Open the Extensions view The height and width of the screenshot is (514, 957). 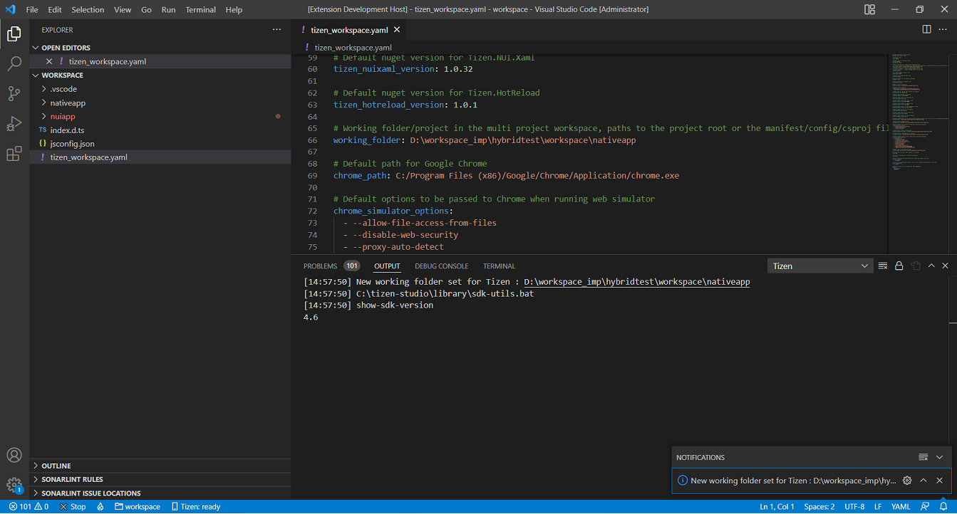pyautogui.click(x=14, y=154)
